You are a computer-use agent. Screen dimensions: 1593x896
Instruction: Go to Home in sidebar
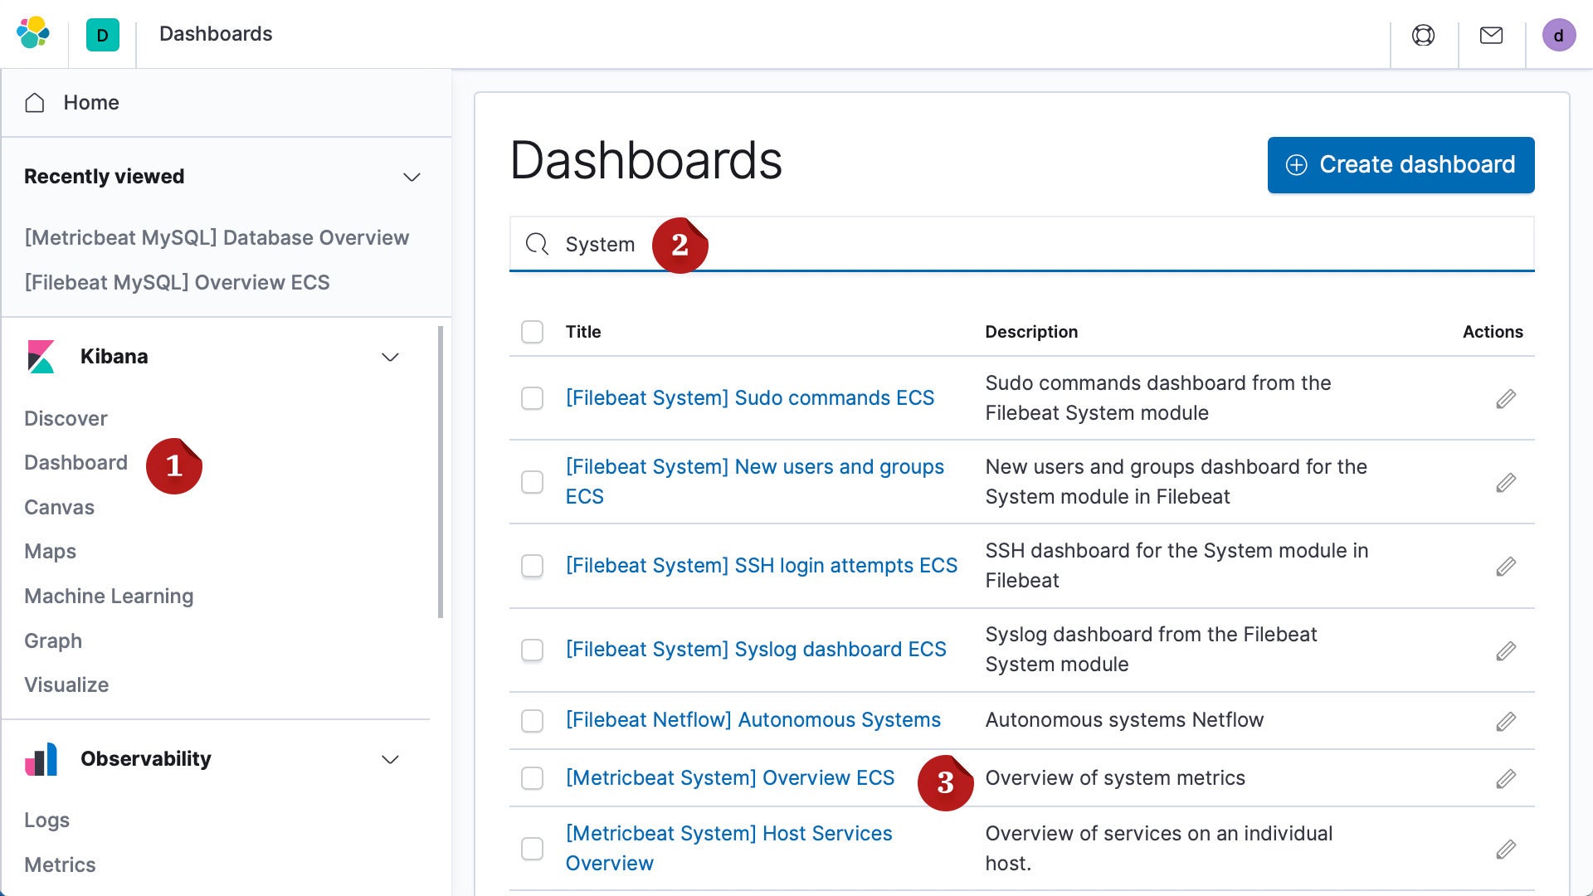(91, 102)
